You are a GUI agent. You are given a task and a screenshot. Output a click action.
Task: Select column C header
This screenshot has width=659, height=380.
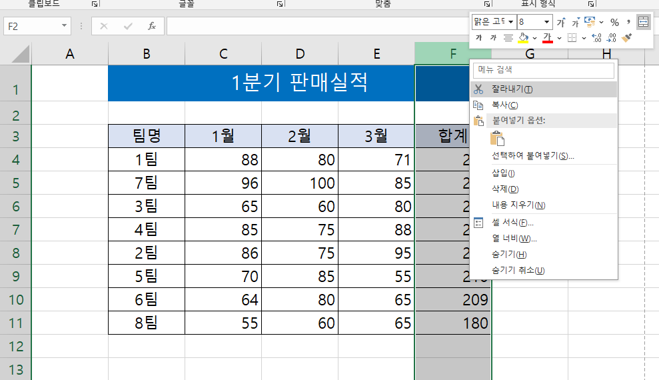223,54
